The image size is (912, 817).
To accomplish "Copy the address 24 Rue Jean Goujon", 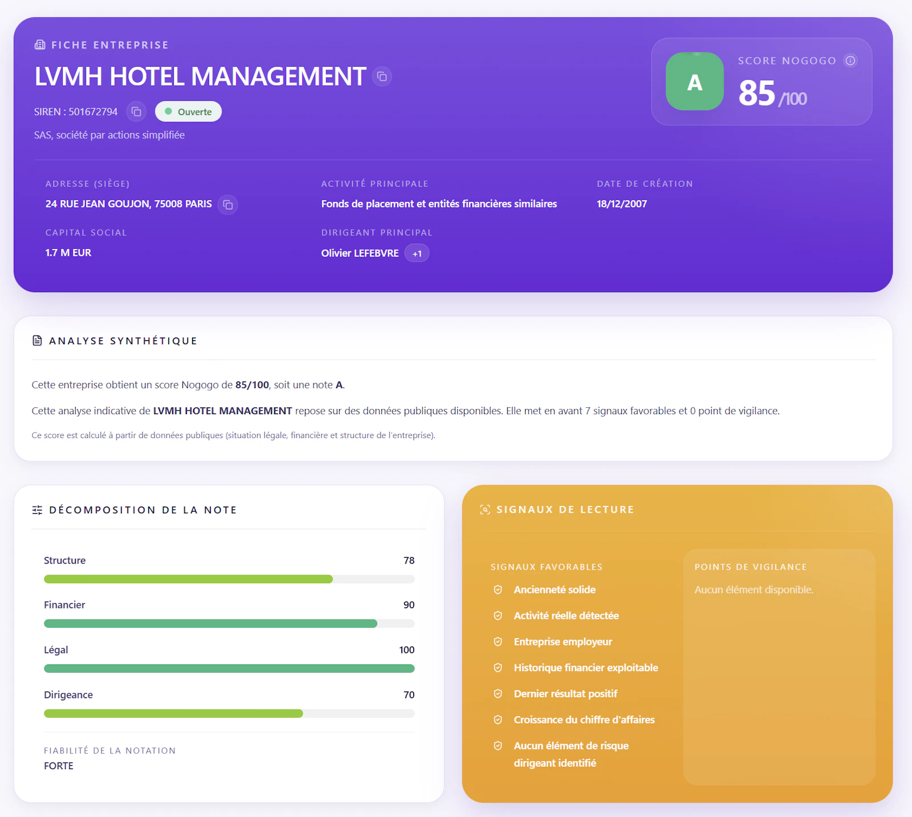I will pos(228,205).
